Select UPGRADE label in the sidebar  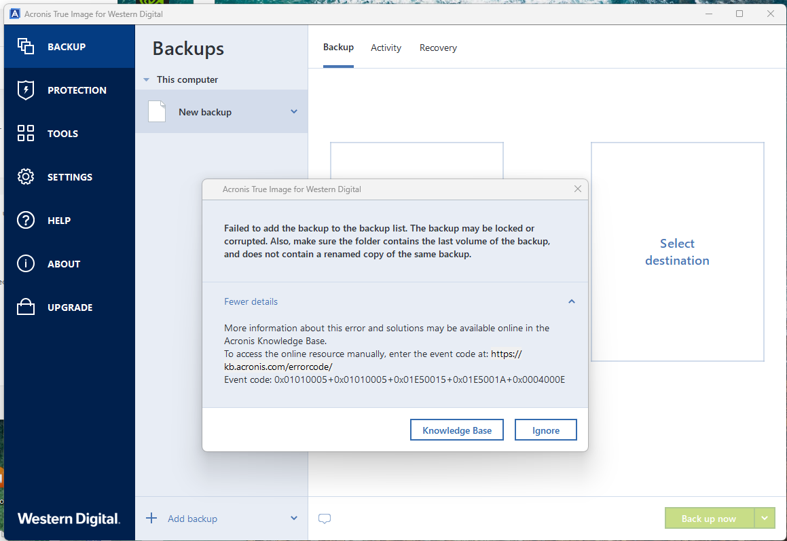pos(70,307)
